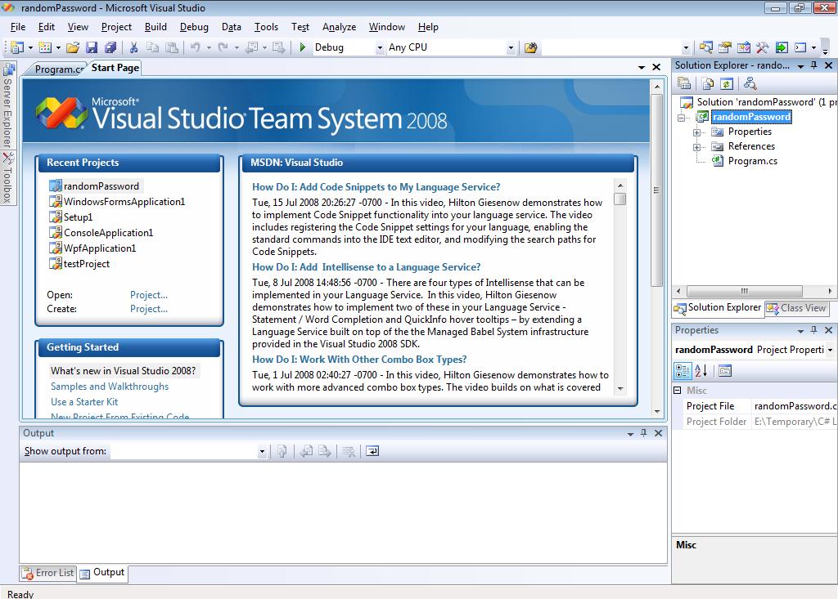Click the Redo arrow icon
Viewport: 838px width, 599px height.
coord(223,47)
